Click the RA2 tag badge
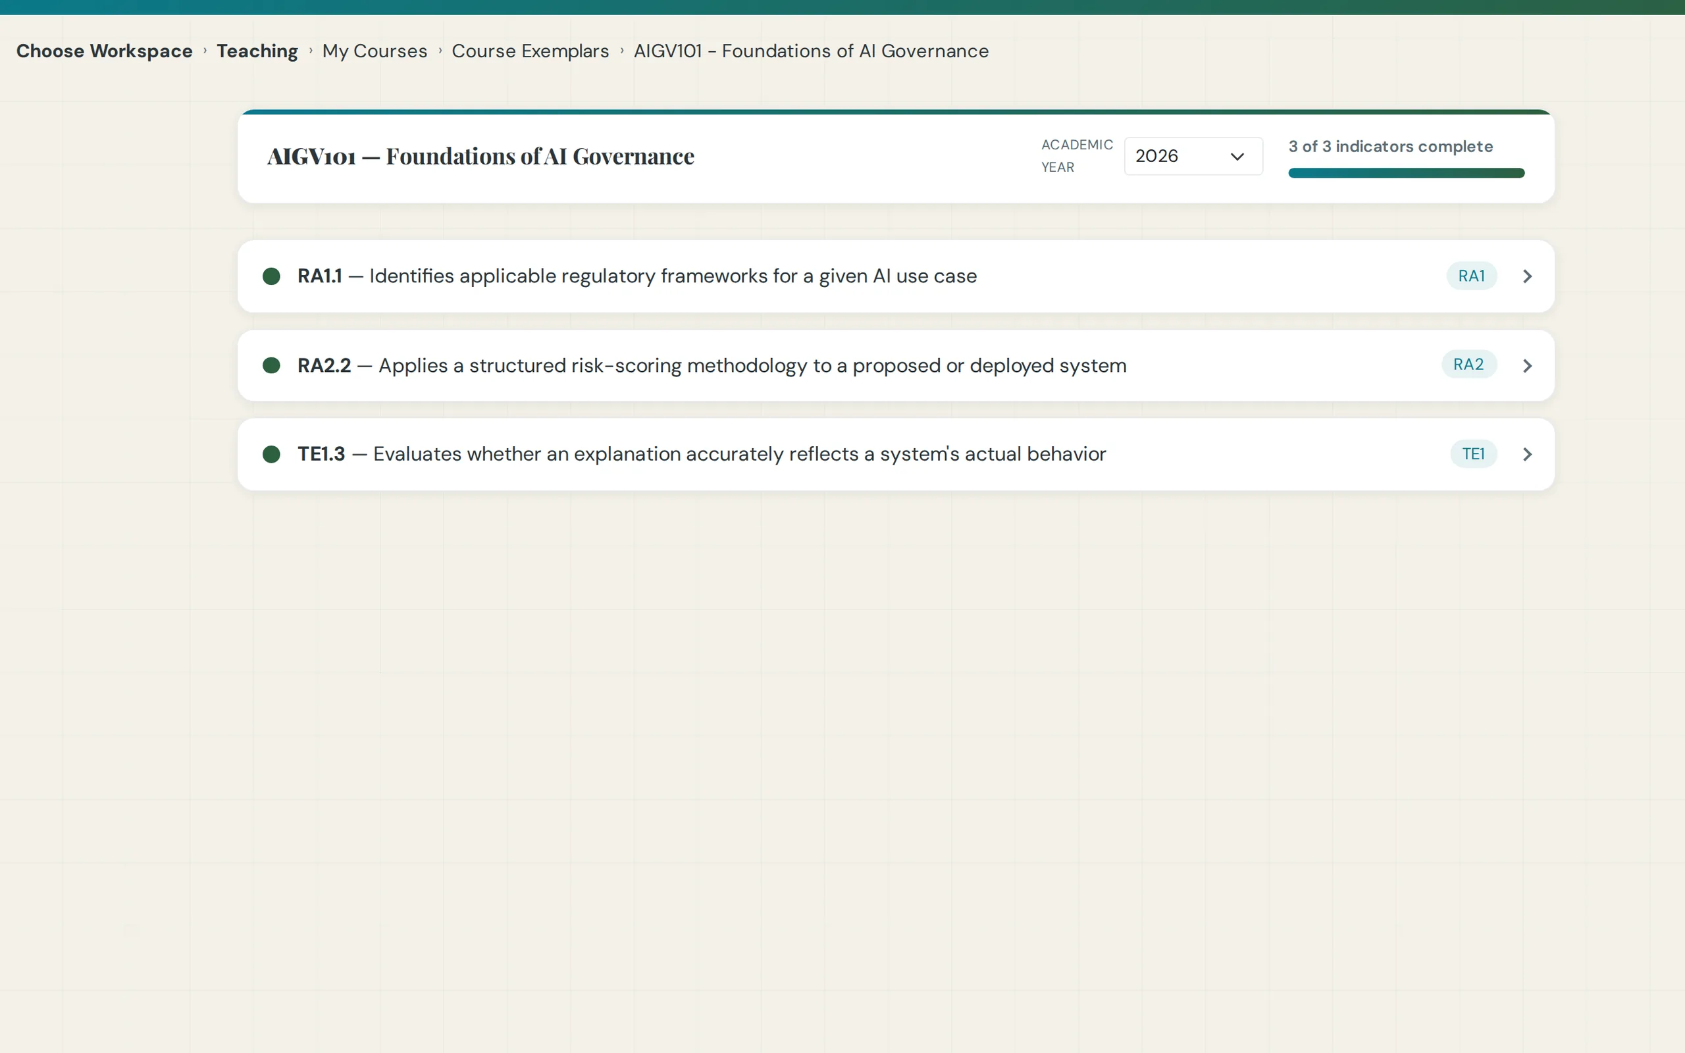Image resolution: width=1685 pixels, height=1053 pixels. point(1468,364)
